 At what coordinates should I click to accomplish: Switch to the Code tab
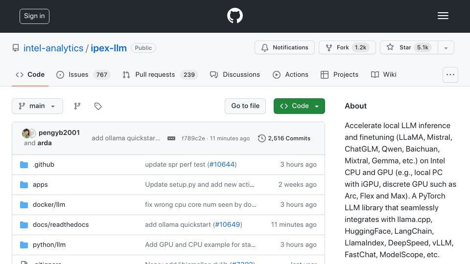tap(30, 74)
